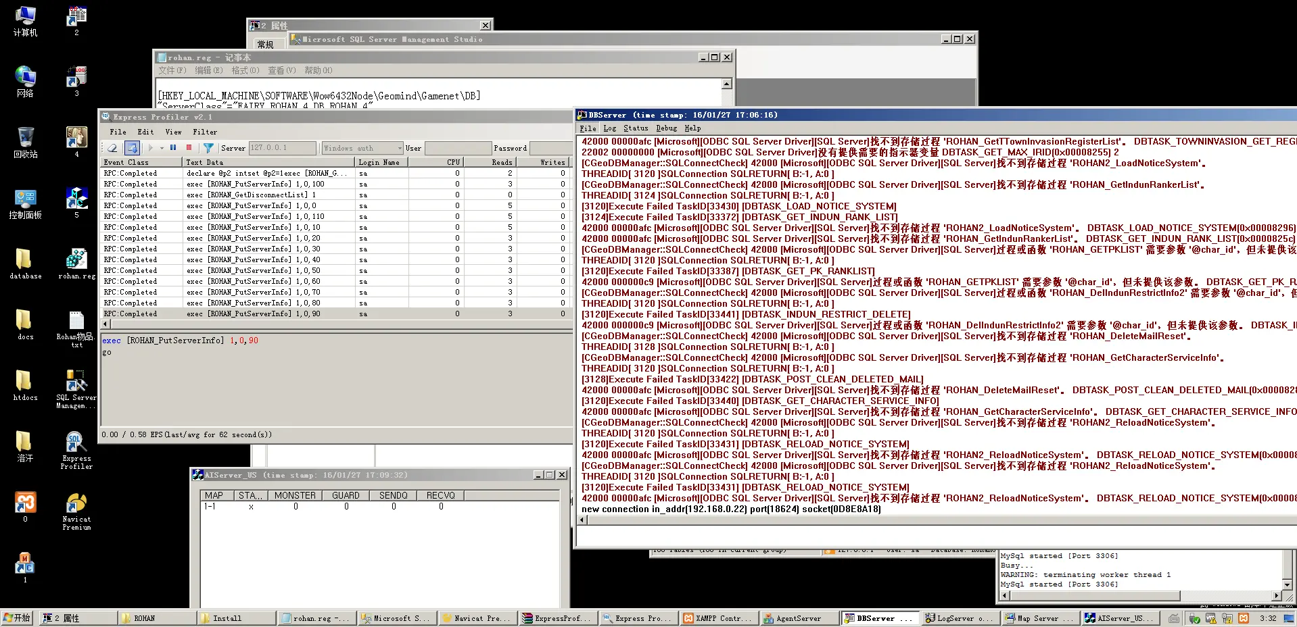Click DBServer horizontal scroll left arrow
1297x627 pixels.
tap(583, 520)
